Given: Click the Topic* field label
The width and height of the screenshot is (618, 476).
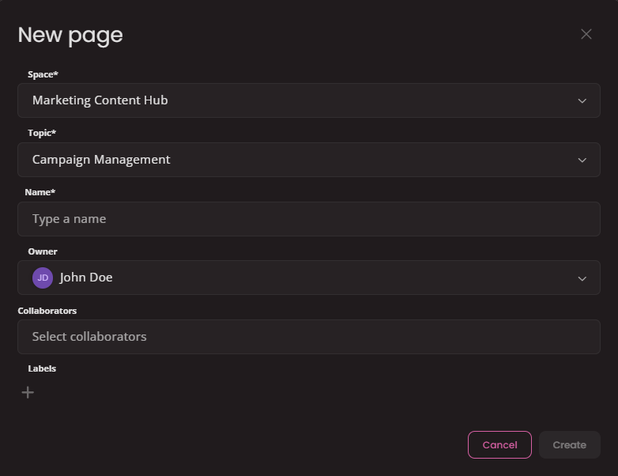Looking at the screenshot, I should pos(42,134).
